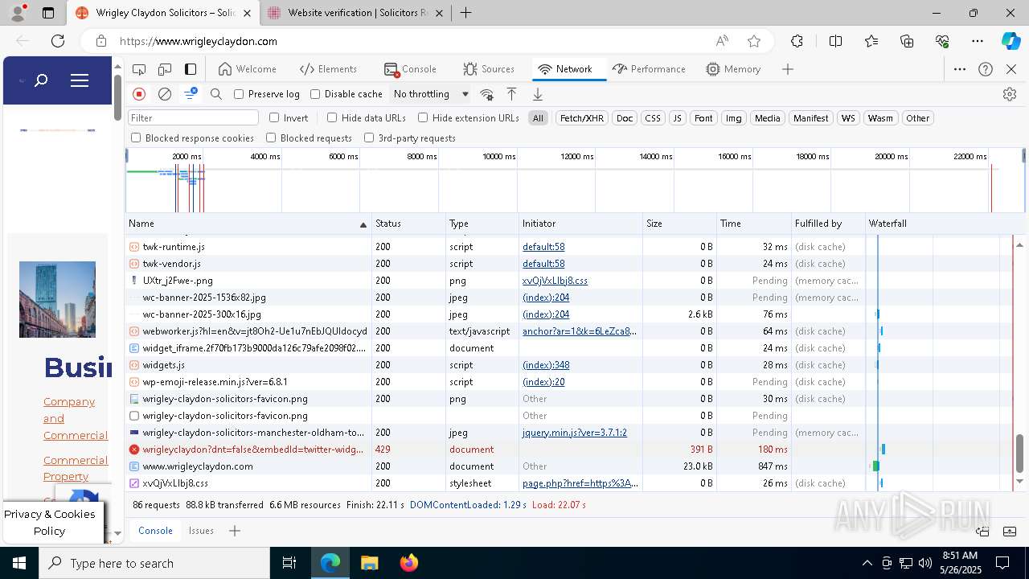Screen dimensions: 1029x579
Task: Filter requests by Img type
Action: tap(733, 118)
